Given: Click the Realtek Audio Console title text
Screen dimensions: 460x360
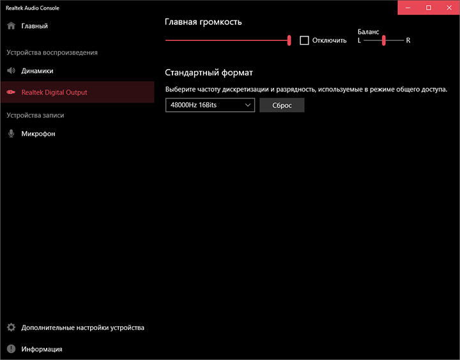Looking at the screenshot, I should point(33,8).
